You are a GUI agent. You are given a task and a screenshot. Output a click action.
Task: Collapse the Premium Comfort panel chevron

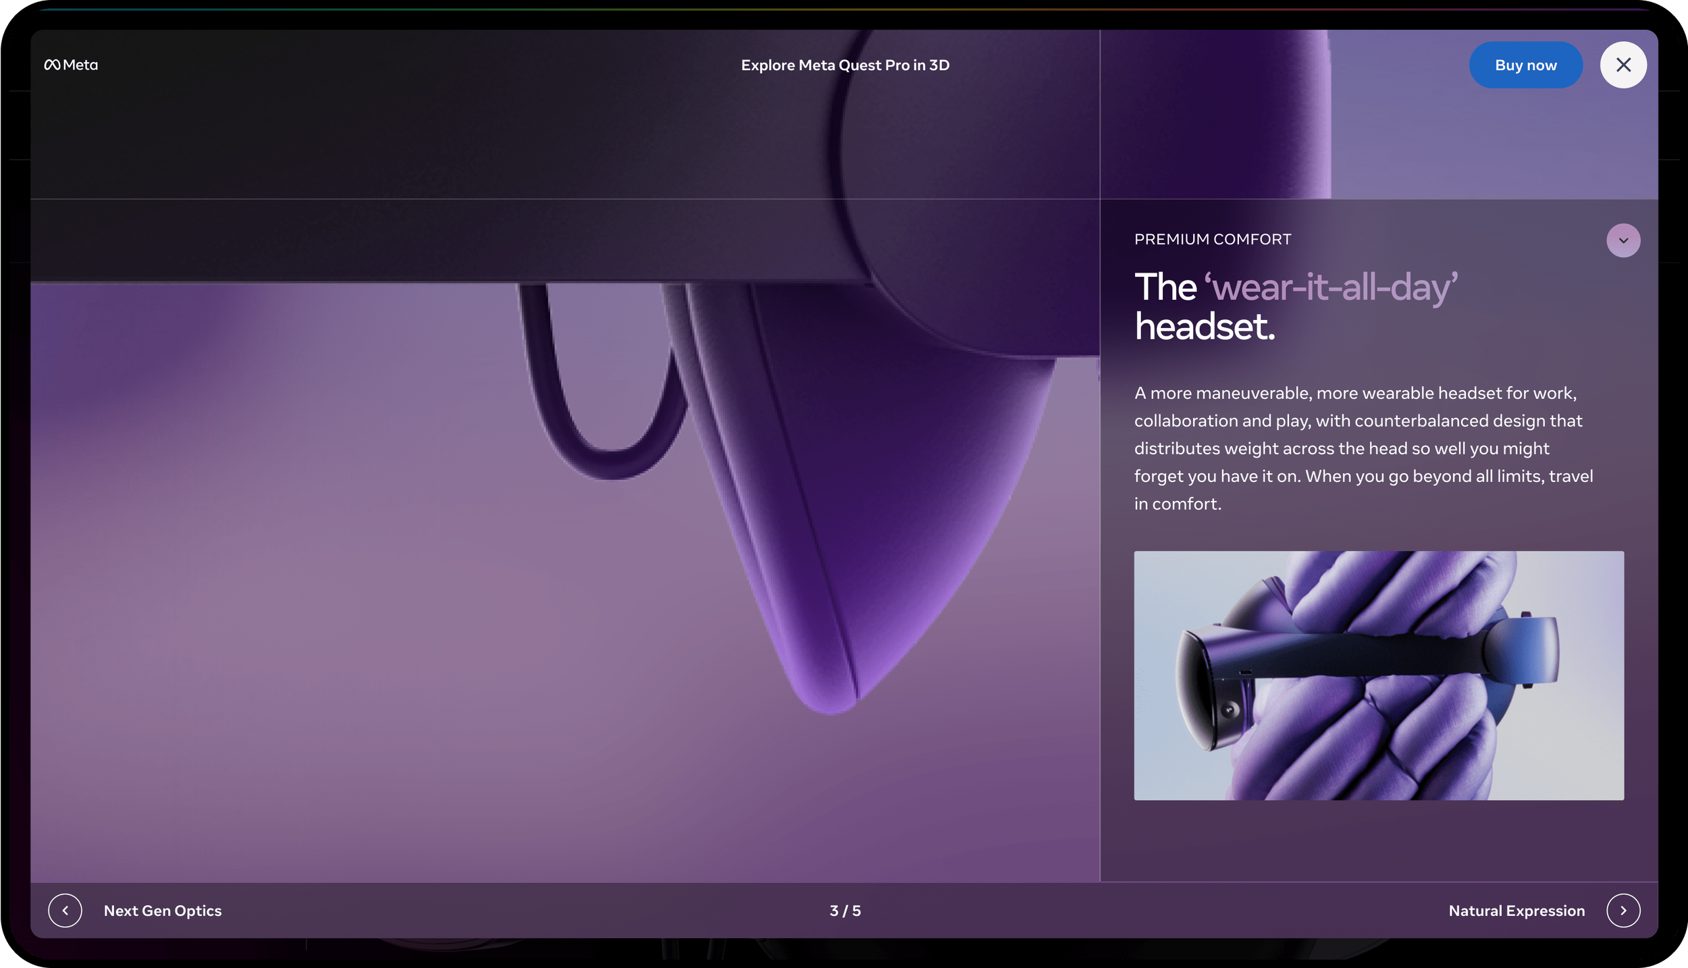(x=1623, y=240)
